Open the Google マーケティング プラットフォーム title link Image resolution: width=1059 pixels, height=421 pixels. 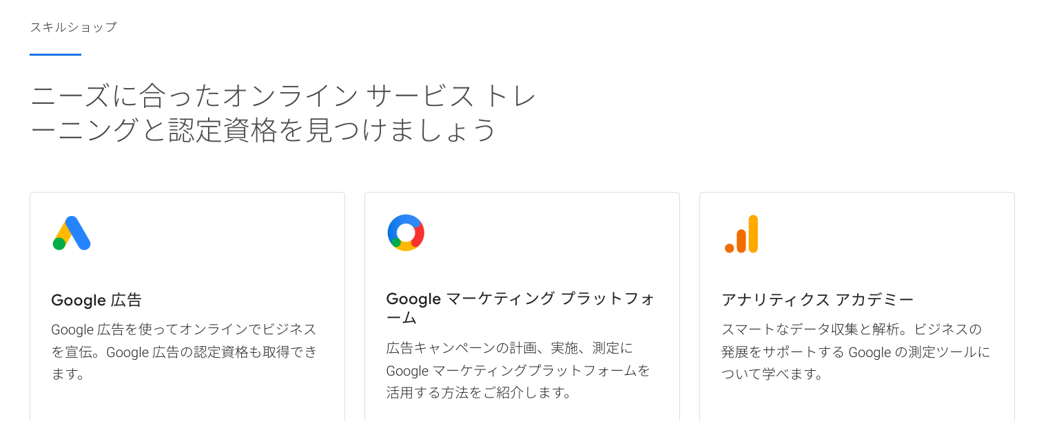(x=520, y=299)
